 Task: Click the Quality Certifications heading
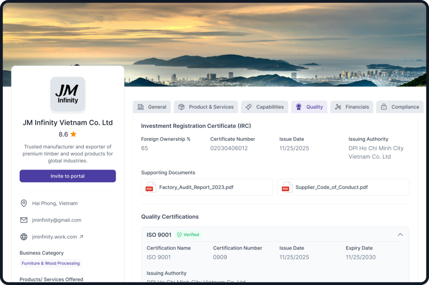coord(170,217)
